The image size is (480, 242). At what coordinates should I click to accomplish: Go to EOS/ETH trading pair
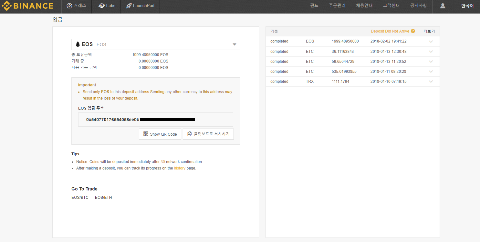pyautogui.click(x=103, y=198)
